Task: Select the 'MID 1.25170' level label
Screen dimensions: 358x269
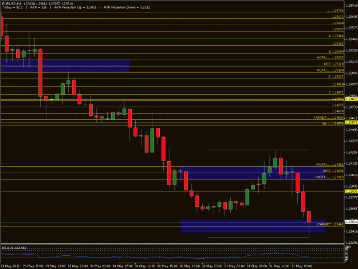Action: (x=334, y=64)
